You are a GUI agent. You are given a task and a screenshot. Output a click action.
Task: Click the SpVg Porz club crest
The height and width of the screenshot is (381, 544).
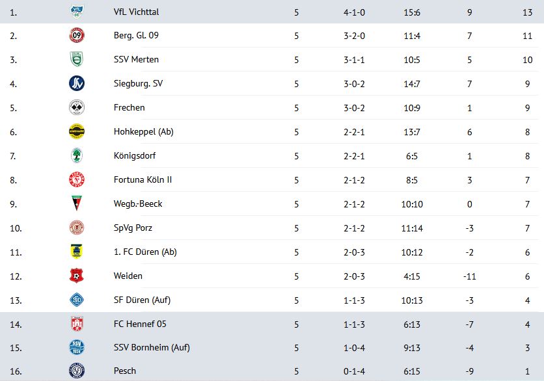click(77, 228)
